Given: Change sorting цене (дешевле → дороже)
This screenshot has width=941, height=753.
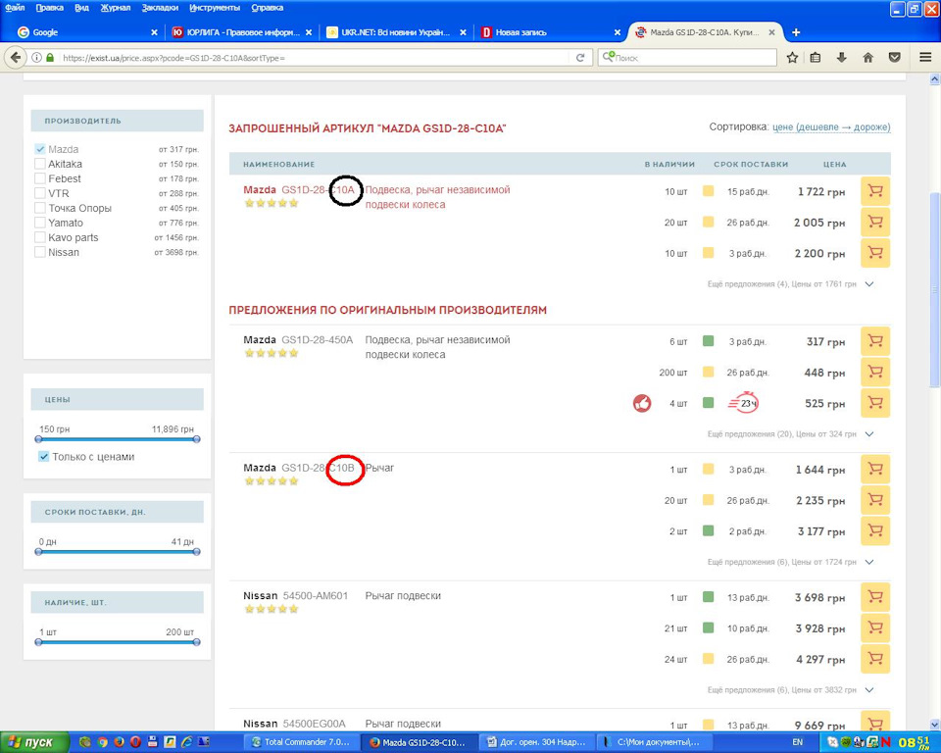Looking at the screenshot, I should pos(831,126).
